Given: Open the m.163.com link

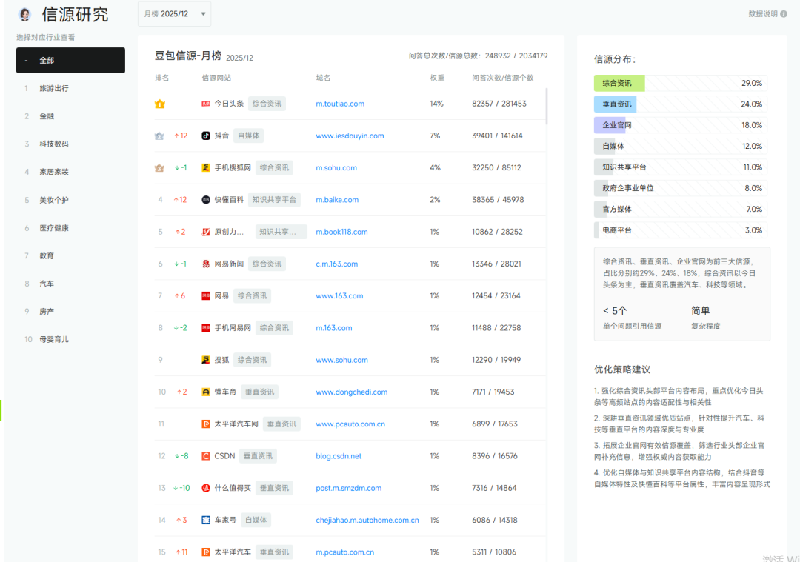Looking at the screenshot, I should [333, 328].
